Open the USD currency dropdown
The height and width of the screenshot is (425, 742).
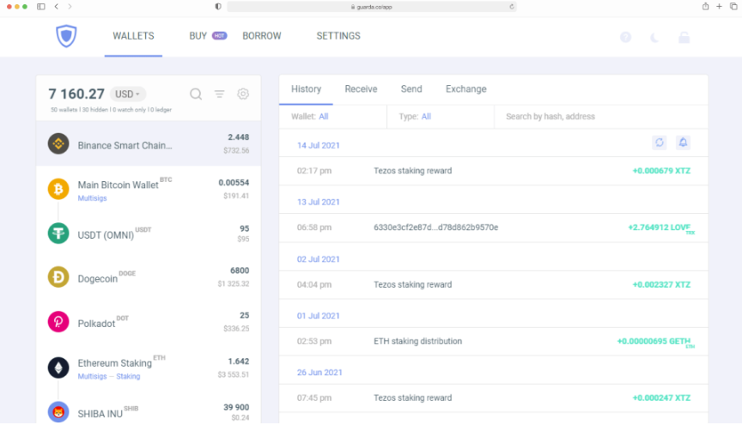pyautogui.click(x=128, y=94)
